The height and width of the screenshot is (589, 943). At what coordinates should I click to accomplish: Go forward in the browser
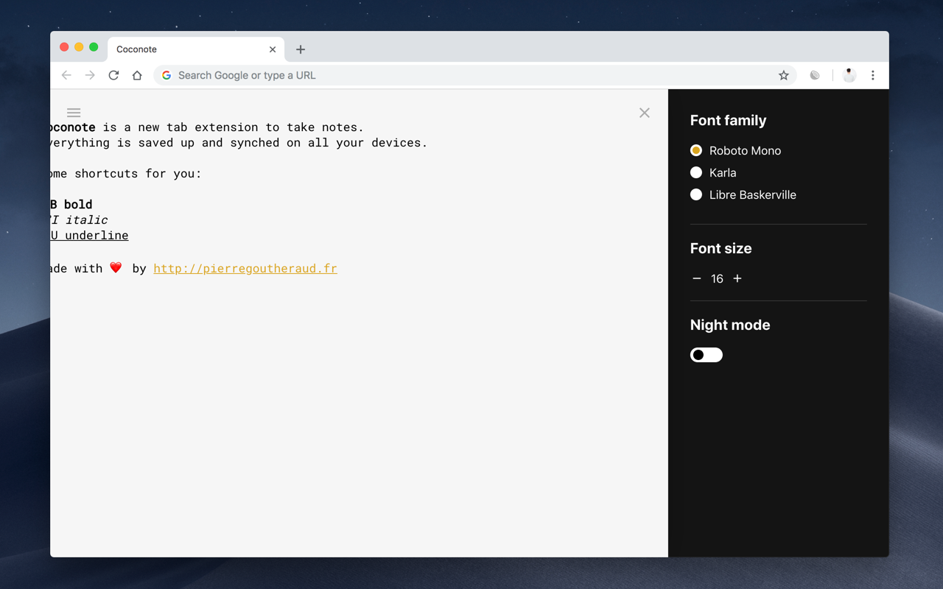(90, 75)
